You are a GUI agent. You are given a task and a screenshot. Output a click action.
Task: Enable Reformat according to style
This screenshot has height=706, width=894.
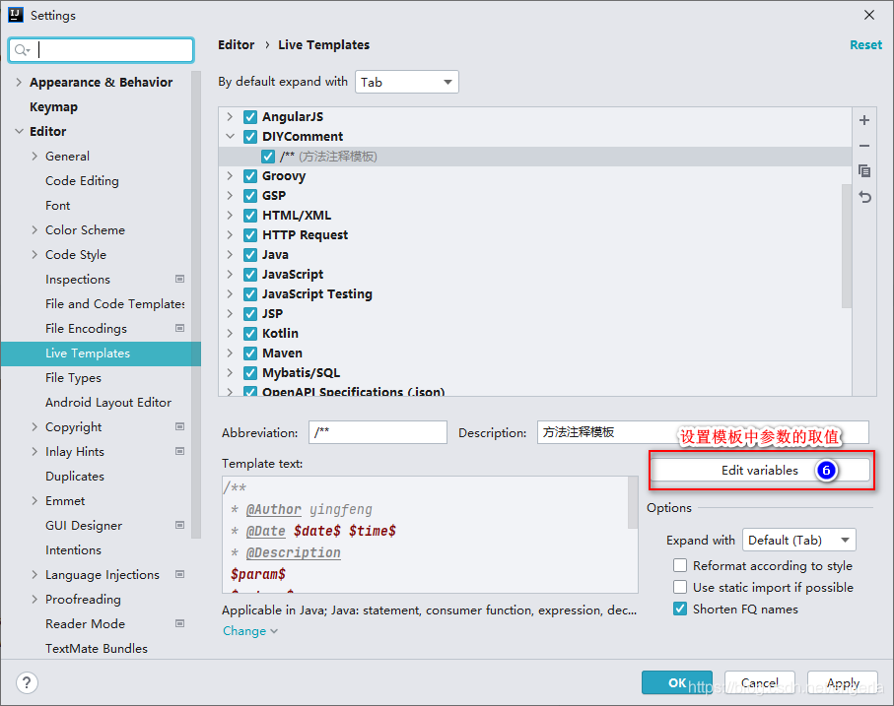coord(680,565)
